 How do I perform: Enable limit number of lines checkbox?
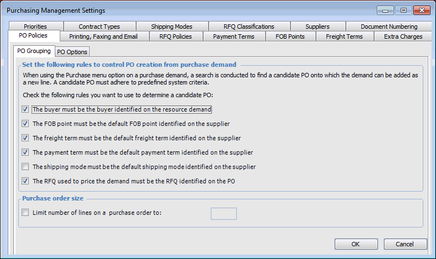click(25, 213)
